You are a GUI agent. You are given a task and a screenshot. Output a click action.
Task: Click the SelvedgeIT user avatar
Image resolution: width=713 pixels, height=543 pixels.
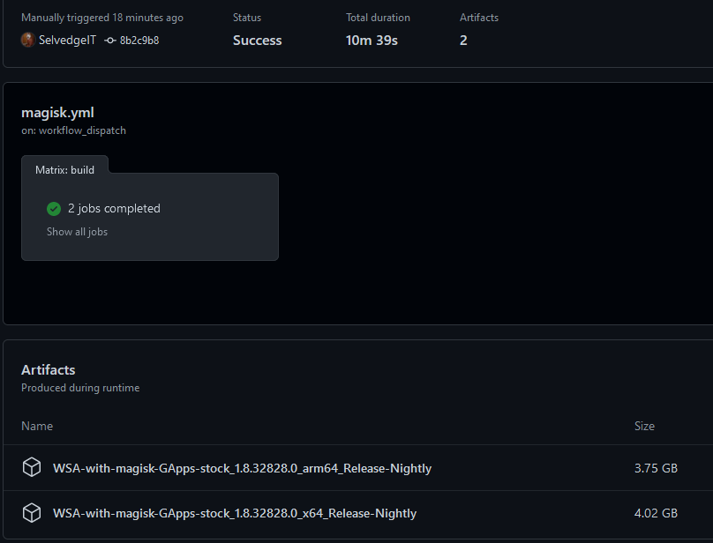click(28, 40)
